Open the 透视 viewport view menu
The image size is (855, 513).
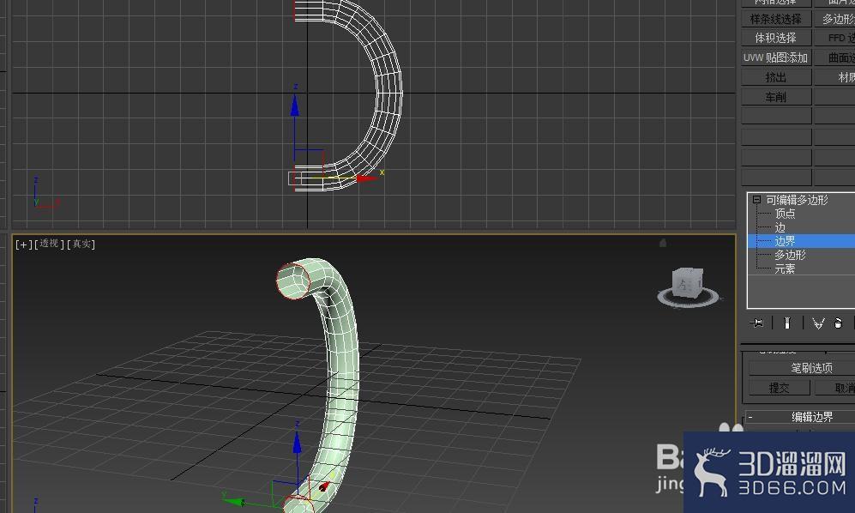49,244
